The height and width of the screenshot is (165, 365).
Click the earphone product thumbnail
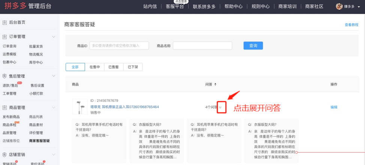(80, 106)
